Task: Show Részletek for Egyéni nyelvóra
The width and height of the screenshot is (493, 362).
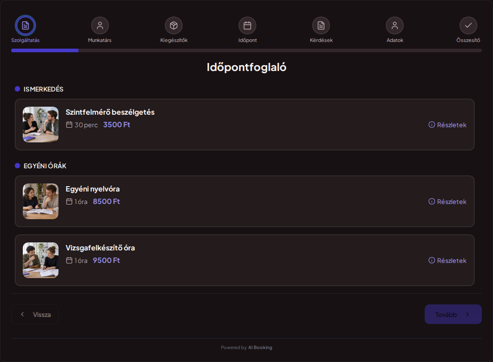Action: click(447, 201)
